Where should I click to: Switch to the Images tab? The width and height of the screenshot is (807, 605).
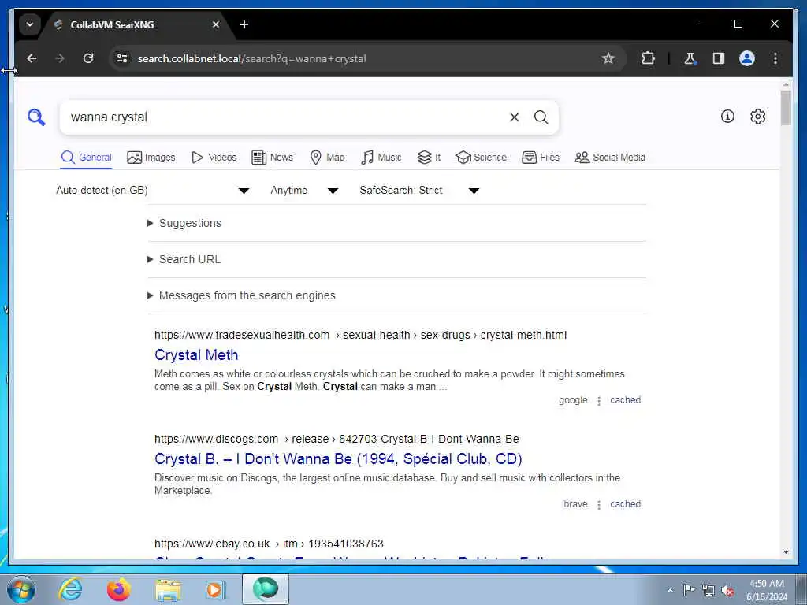click(151, 158)
